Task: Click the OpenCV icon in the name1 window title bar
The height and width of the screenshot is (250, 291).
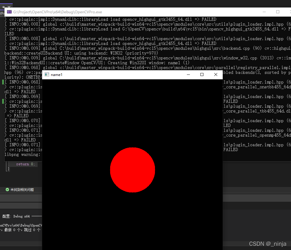Action: [x=47, y=74]
